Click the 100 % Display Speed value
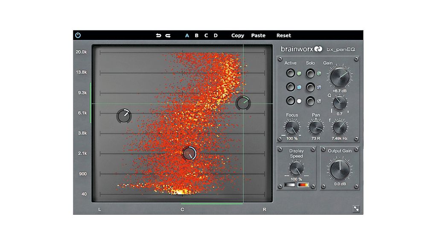This screenshot has height=245, width=437. (x=296, y=179)
